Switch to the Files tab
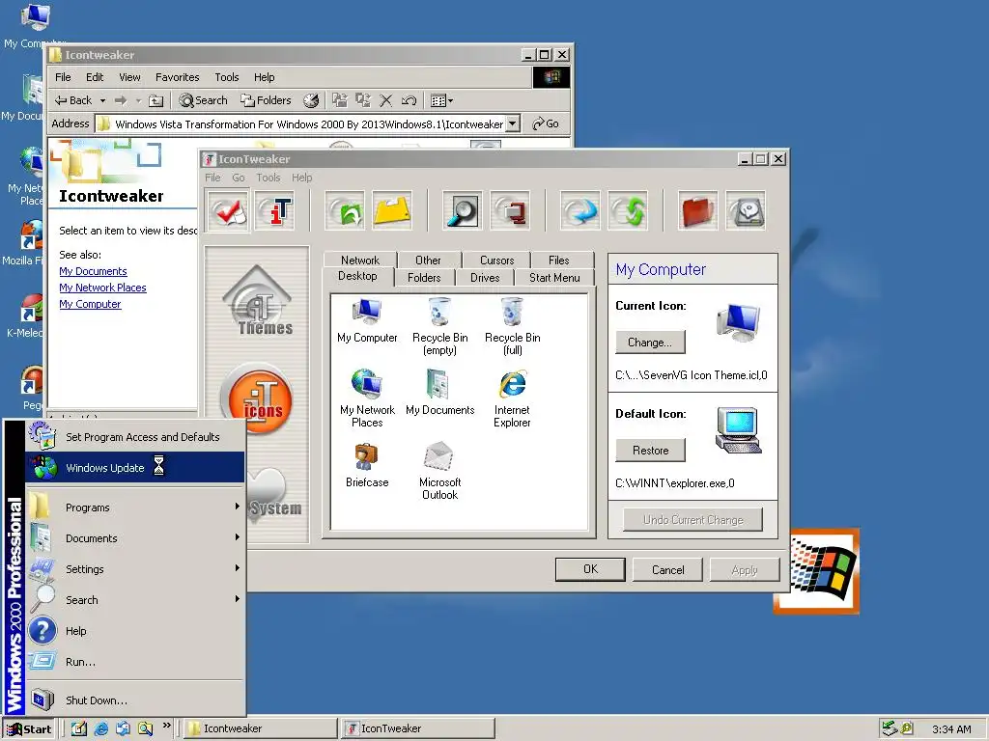The image size is (989, 741). click(x=559, y=260)
